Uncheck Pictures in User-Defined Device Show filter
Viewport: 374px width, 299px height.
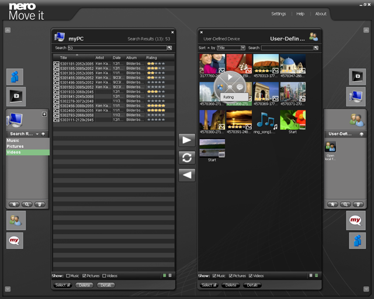[x=230, y=276]
